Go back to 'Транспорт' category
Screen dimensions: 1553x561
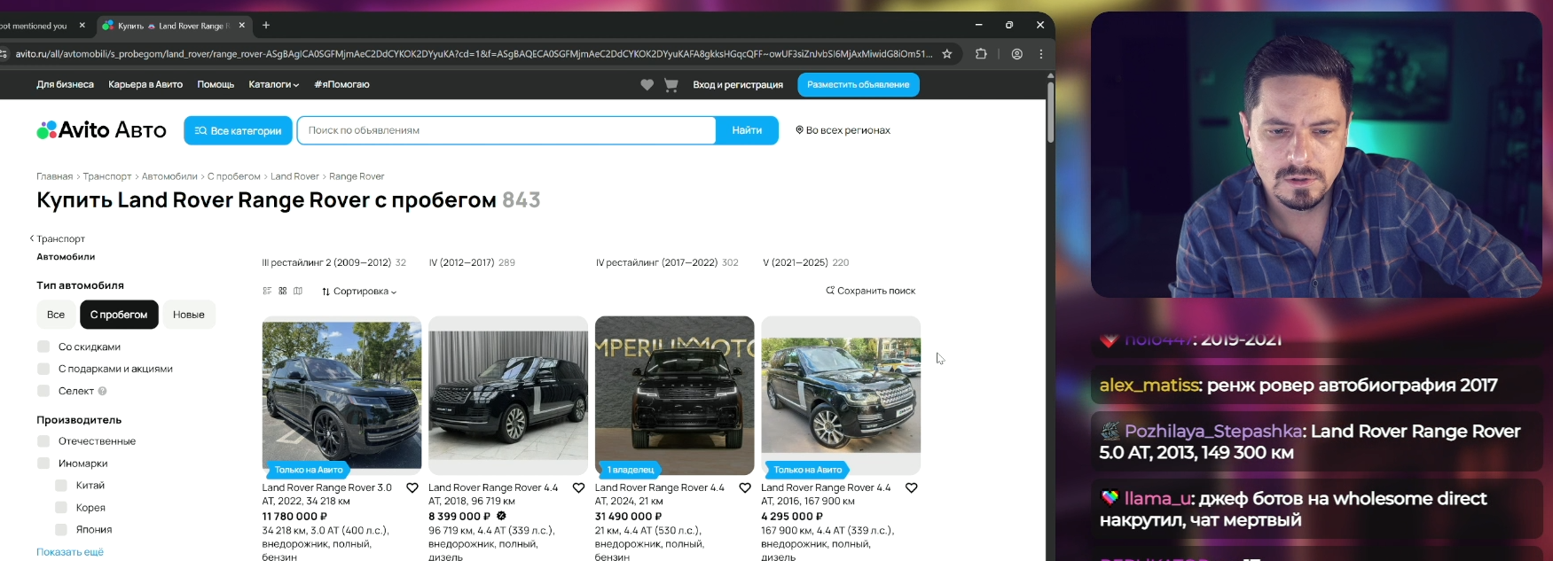[58, 239]
